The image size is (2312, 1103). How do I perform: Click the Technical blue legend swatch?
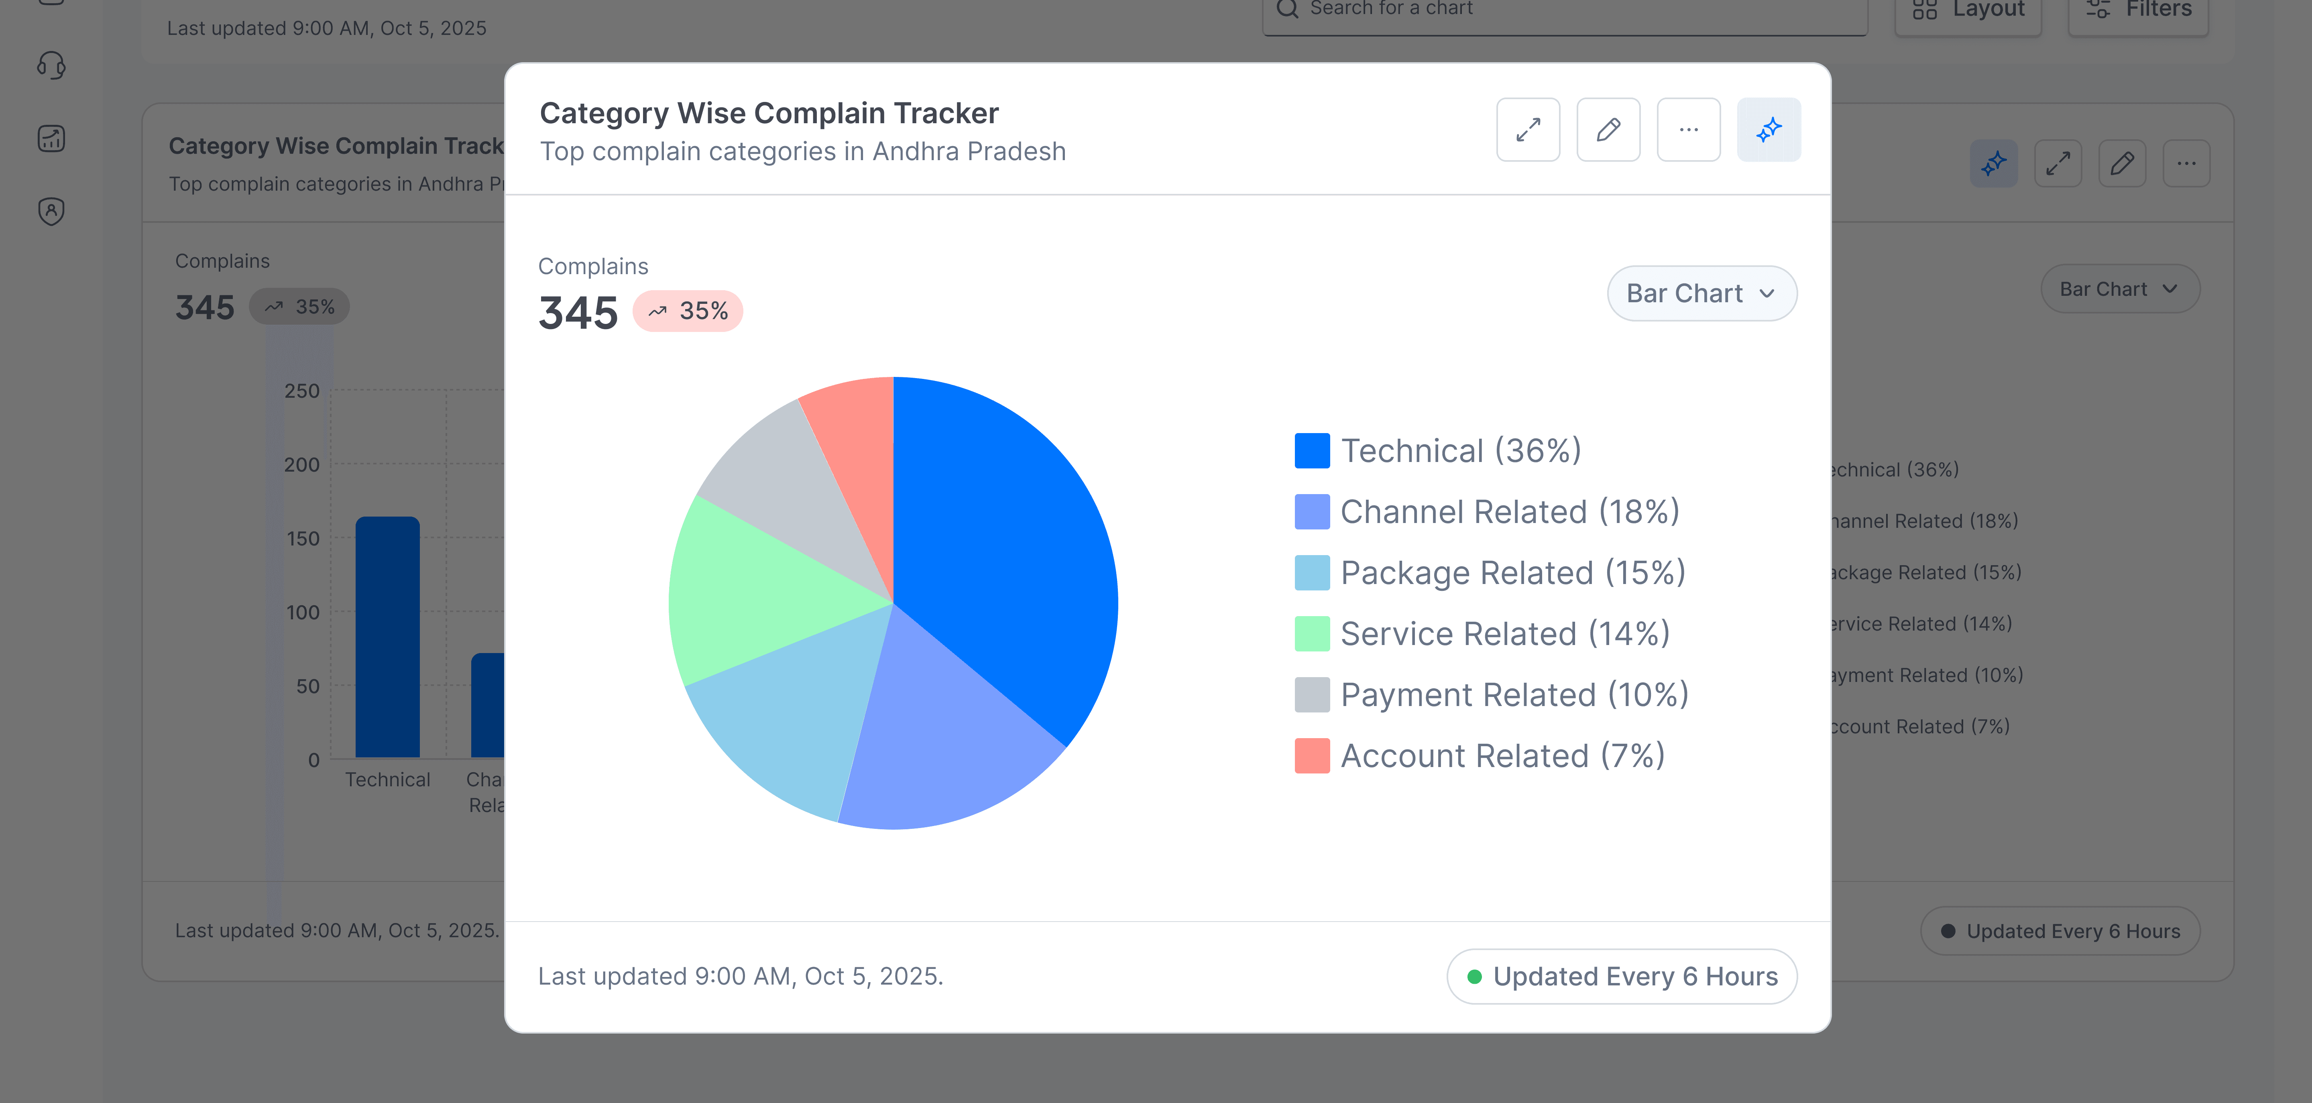click(x=1311, y=450)
